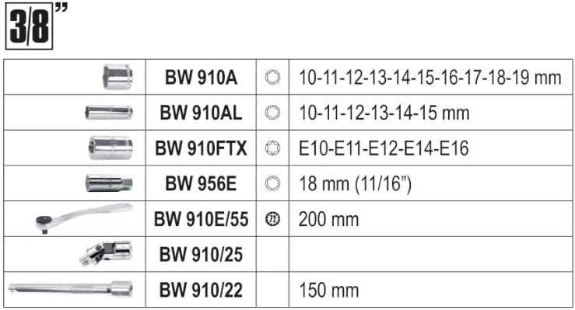This screenshot has width=575, height=310.
Task: Select the 72-tooth gear icon for BW 910E/55
Action: [x=272, y=219]
